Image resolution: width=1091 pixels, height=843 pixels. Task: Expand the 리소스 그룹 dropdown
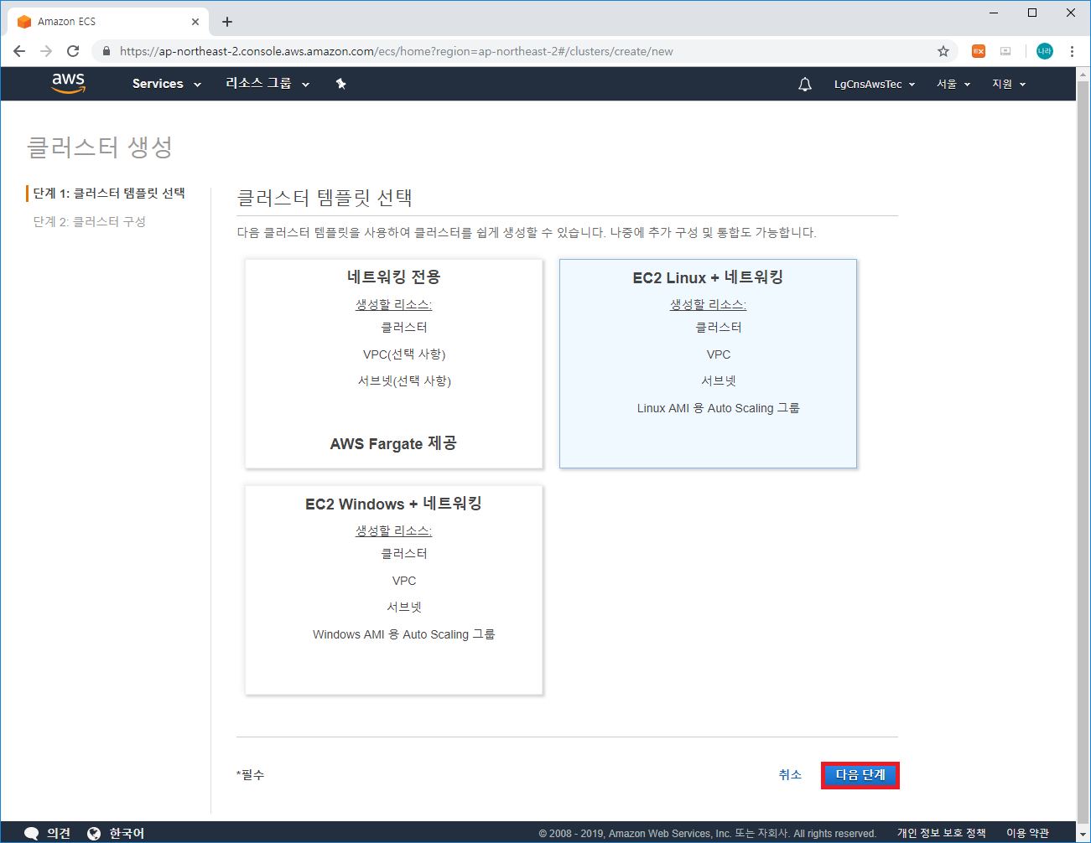click(268, 84)
